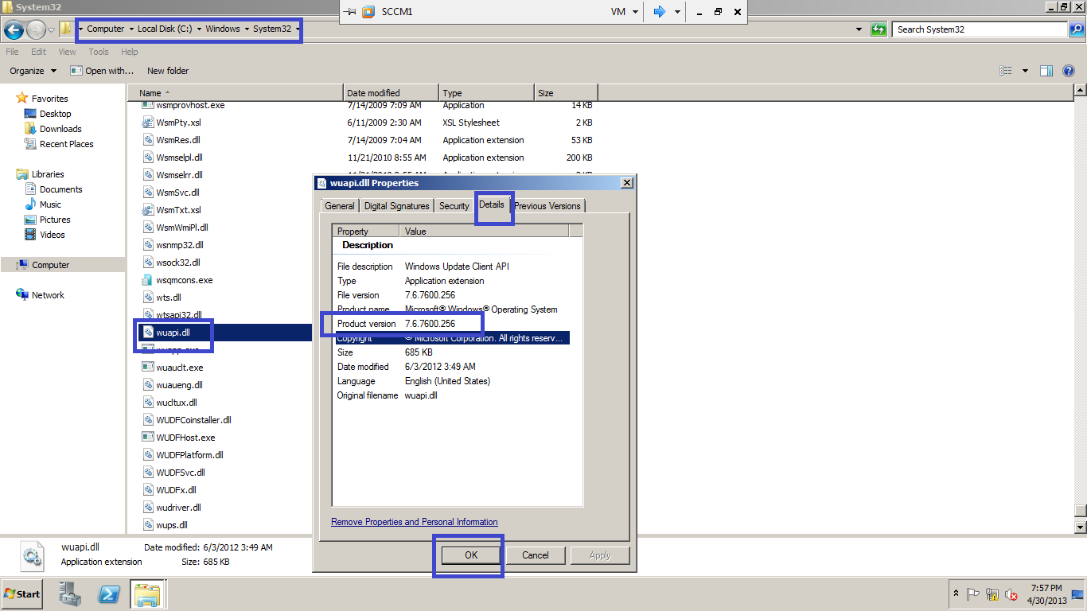Go back with the Explorer Back arrow
The width and height of the screenshot is (1087, 611).
point(14,30)
